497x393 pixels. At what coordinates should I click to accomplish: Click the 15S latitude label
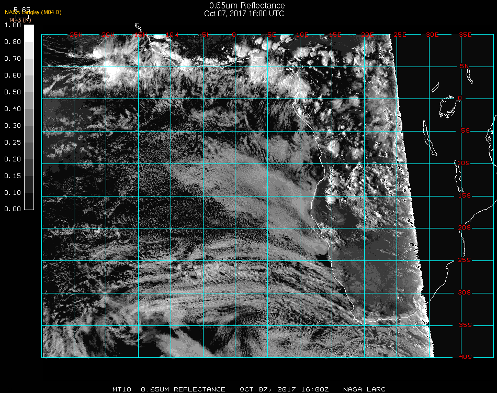(465, 195)
